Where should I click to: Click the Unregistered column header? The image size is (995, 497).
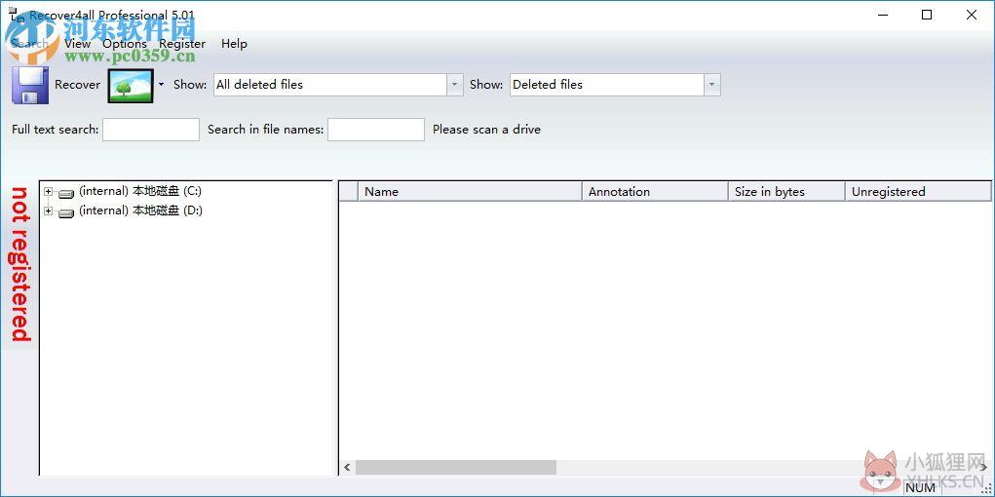[918, 192]
